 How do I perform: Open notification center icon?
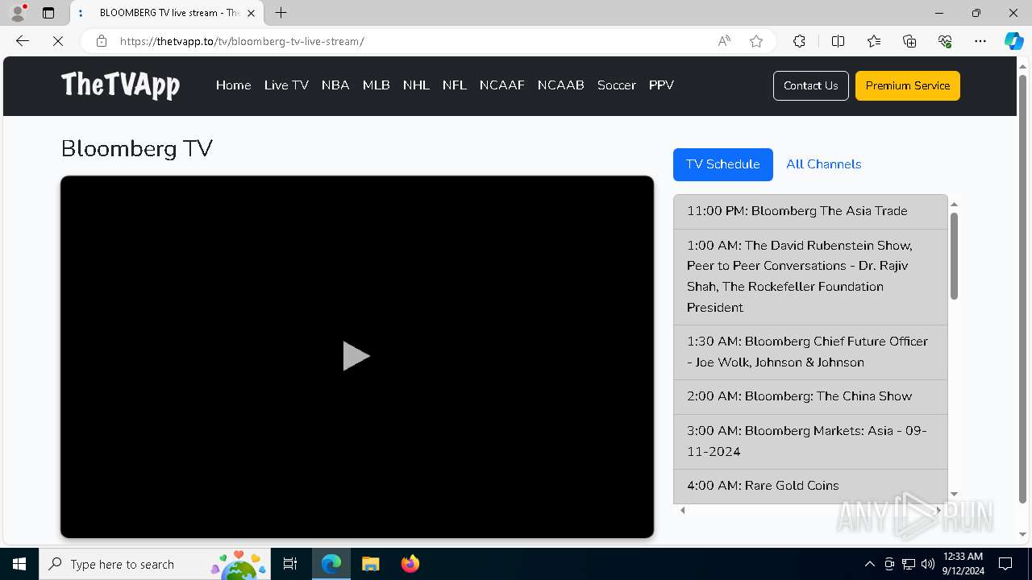pyautogui.click(x=1005, y=564)
